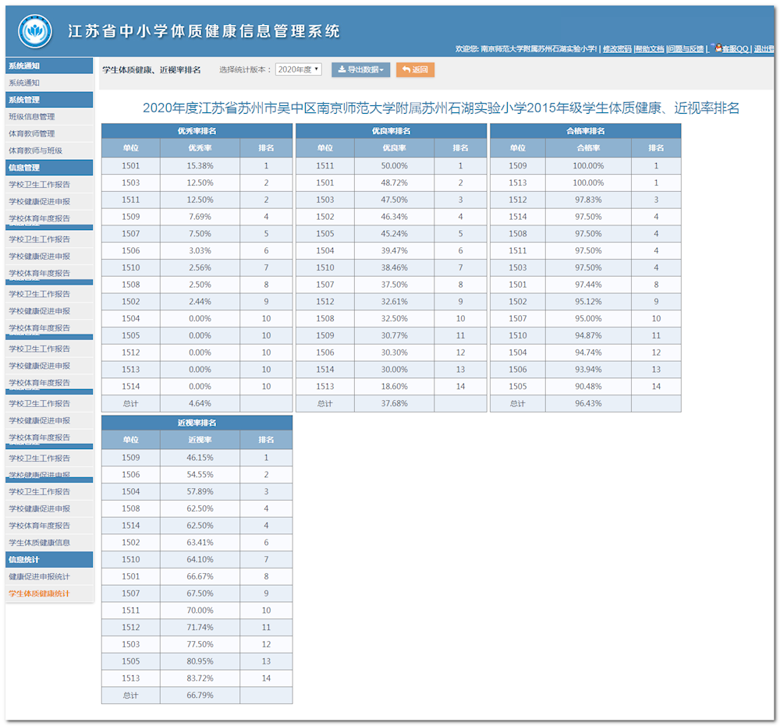Expand the 导出数据 export dropdown button
The width and height of the screenshot is (780, 726).
click(360, 69)
